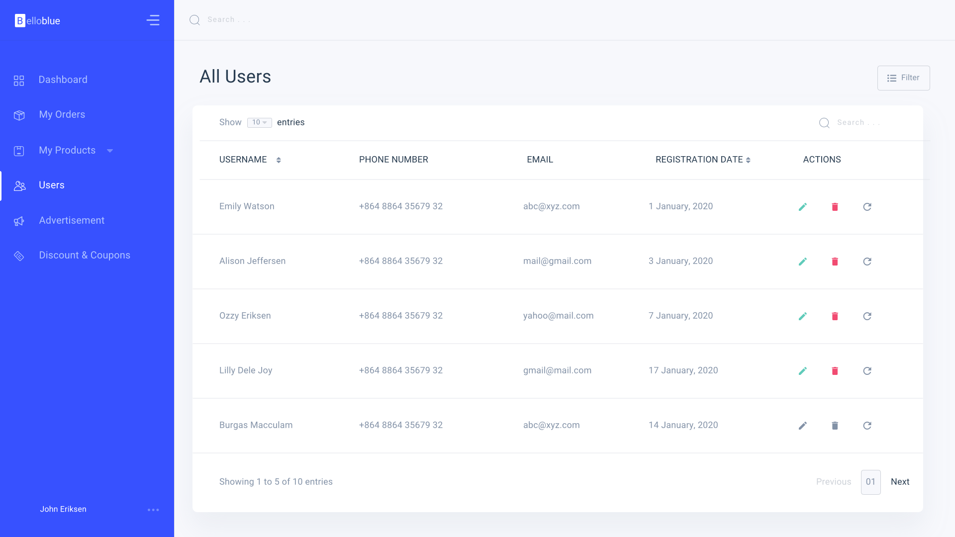Refresh Alison Jeffersen row
Screen dimensions: 955x537
pos(867,262)
